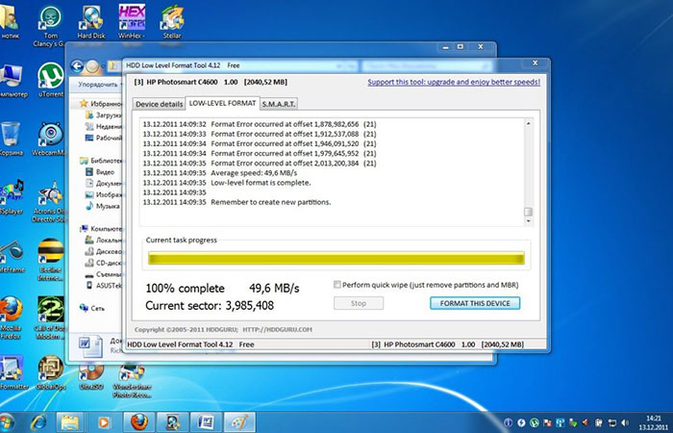
Task: Open Windows Explorer taskbar button
Action: point(70,422)
